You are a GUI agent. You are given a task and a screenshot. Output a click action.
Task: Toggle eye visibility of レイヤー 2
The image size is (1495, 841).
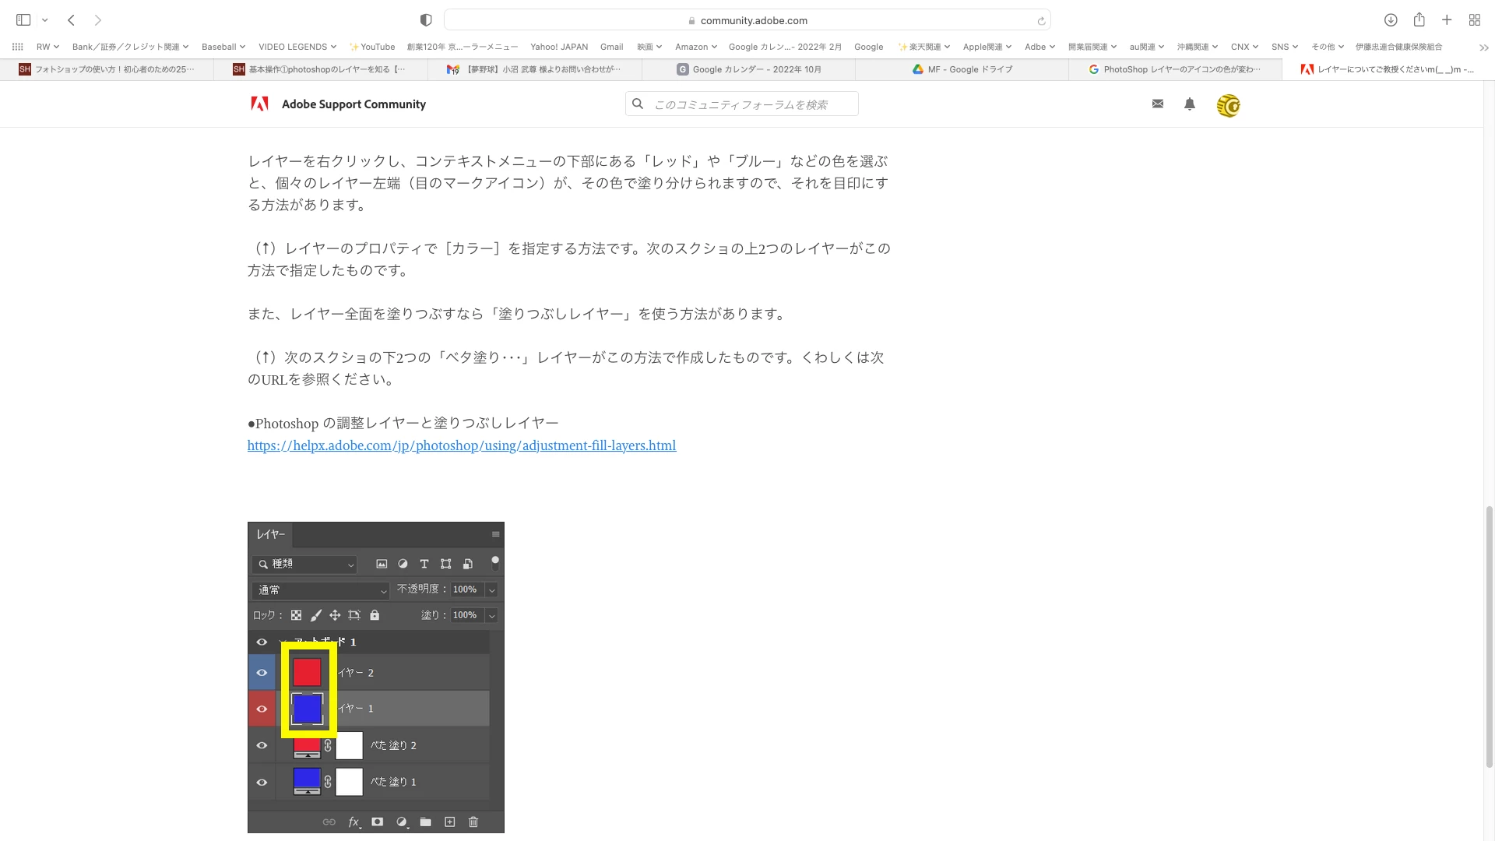262,673
